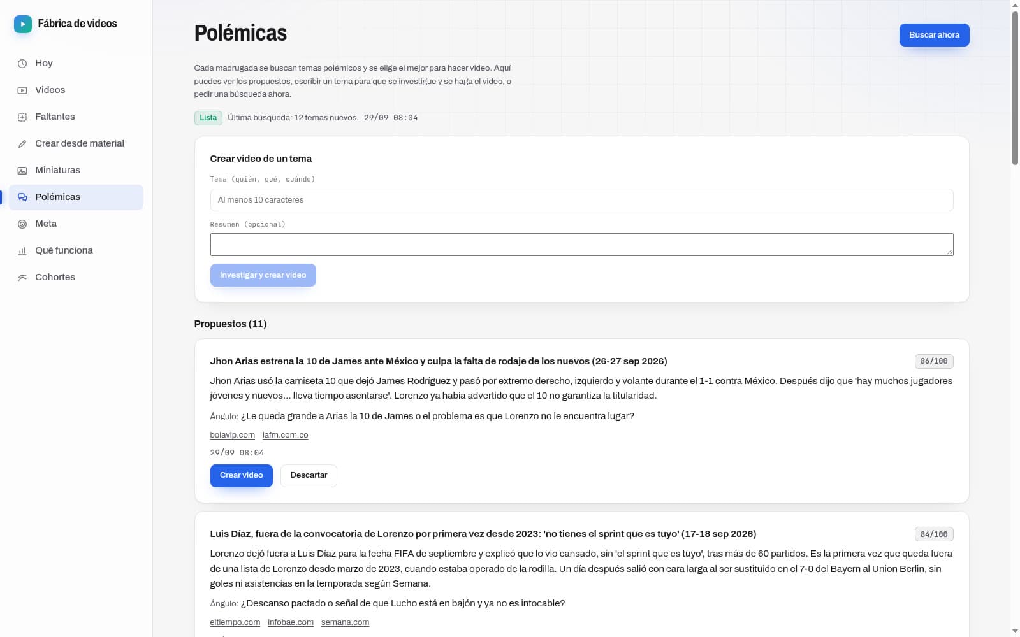This screenshot has height=637, width=1020.
Task: Click the Última búsqueda status text
Action: (293, 118)
